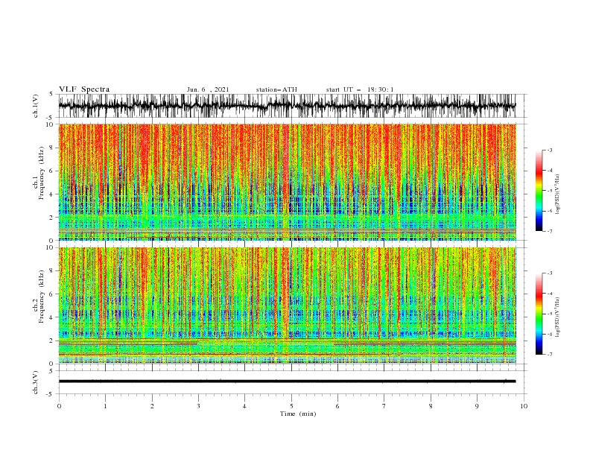Click the time axis tick label '5'
Viewport: 590px width, 456px height.
[x=291, y=406]
